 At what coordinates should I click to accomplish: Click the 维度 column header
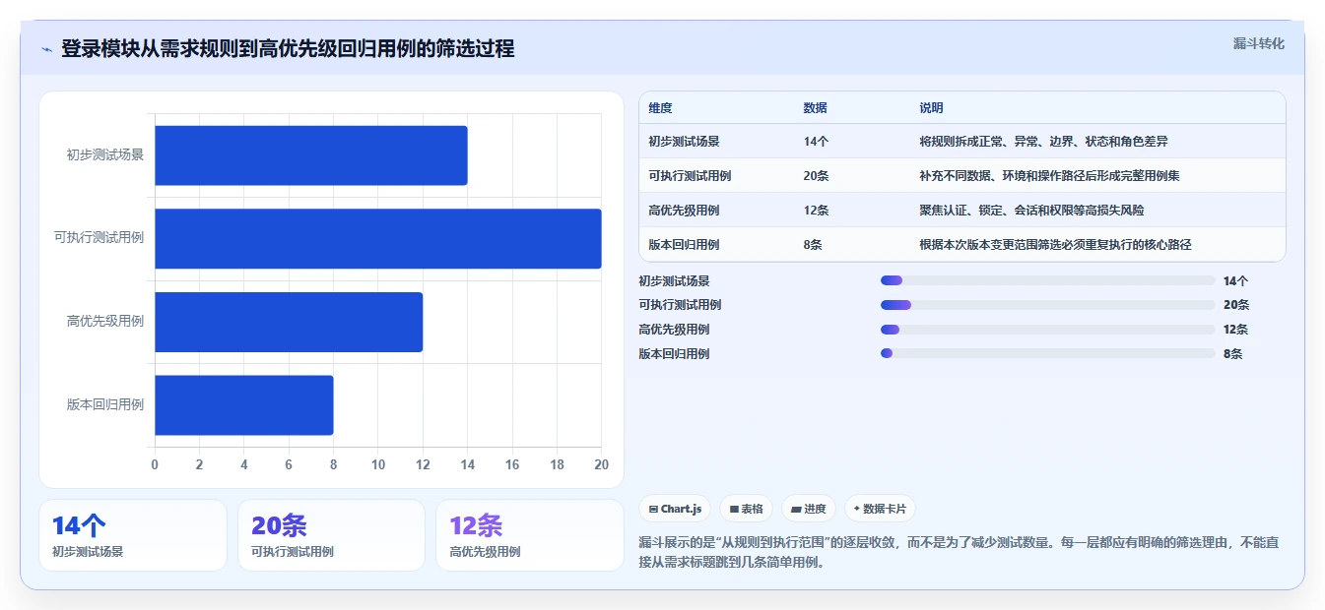[660, 108]
